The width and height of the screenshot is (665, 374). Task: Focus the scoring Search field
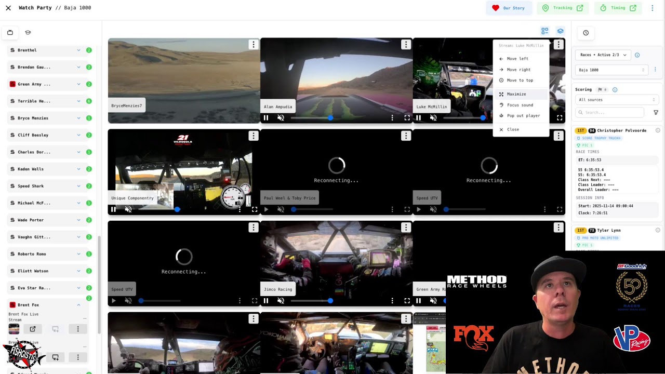[x=610, y=112]
